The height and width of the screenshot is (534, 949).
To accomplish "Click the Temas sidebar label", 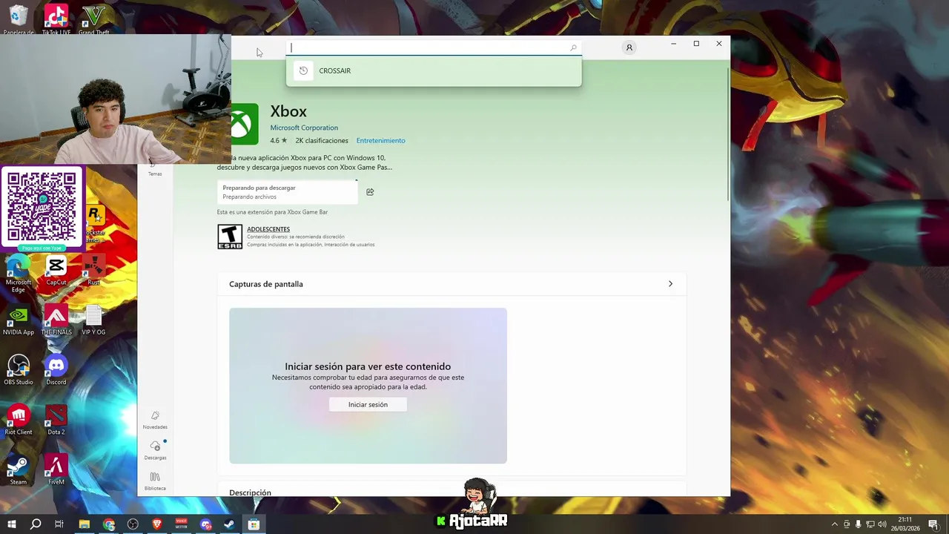I will (155, 174).
